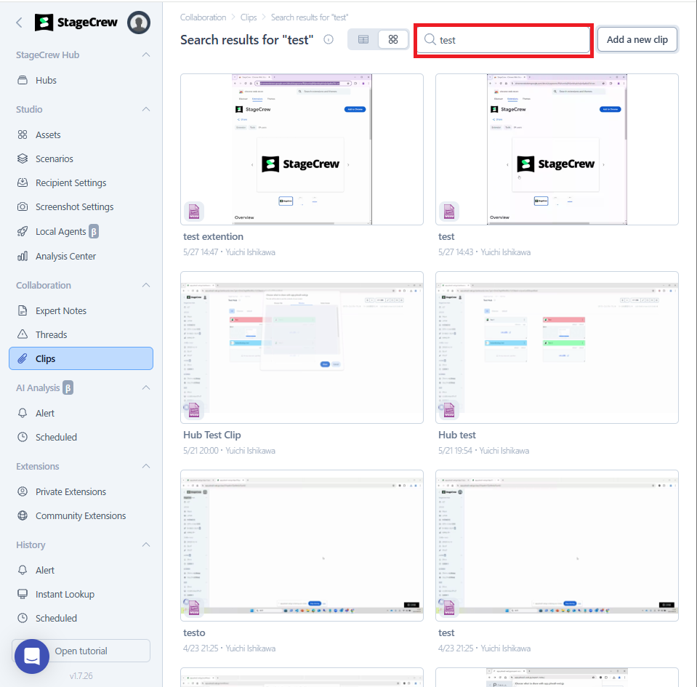Click the Add a new clip button
This screenshot has width=697, height=687.
click(x=637, y=40)
